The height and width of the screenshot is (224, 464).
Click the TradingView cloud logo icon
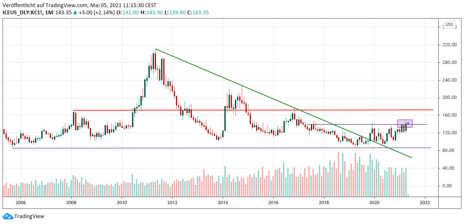point(8,216)
